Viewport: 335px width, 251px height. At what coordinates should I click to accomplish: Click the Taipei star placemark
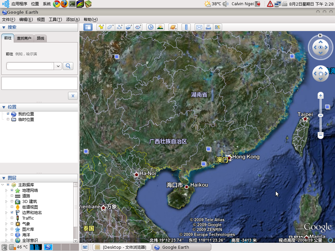[x=305, y=119]
